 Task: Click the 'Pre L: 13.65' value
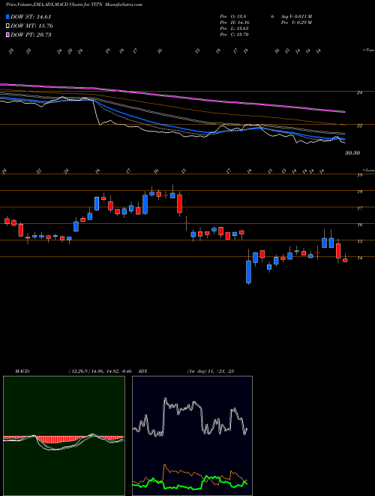(x=235, y=29)
